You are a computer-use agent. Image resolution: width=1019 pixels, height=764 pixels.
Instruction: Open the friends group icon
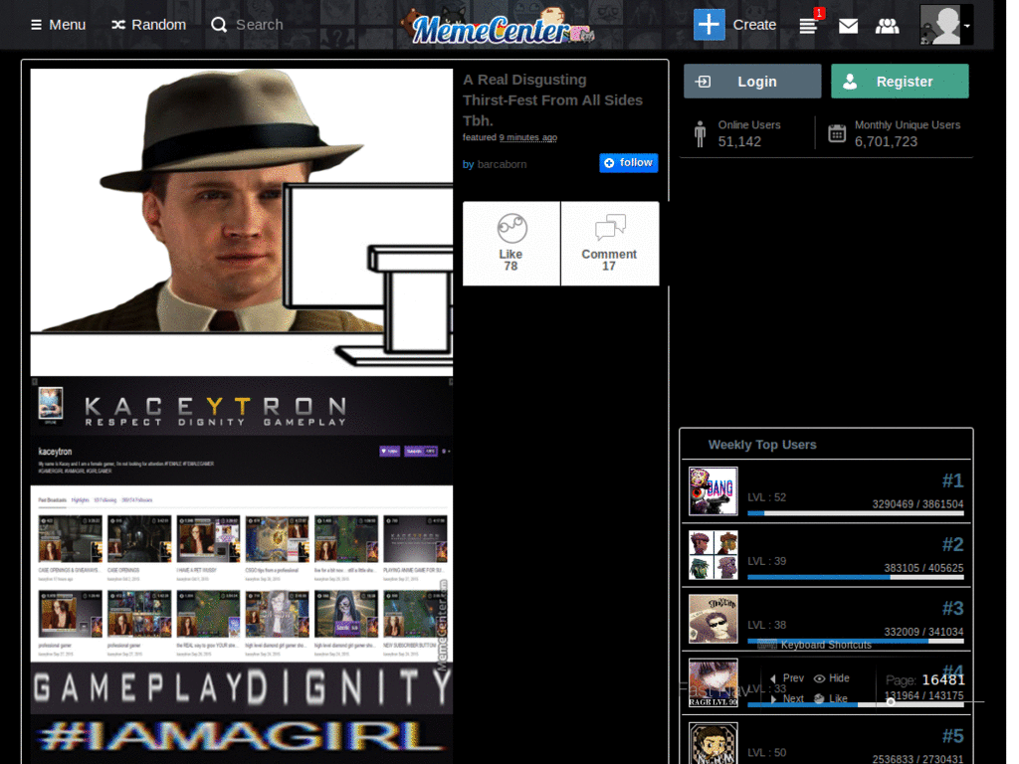[887, 25]
